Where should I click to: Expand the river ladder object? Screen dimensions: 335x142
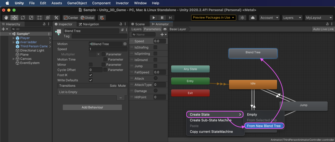pyautogui.click(x=14, y=42)
